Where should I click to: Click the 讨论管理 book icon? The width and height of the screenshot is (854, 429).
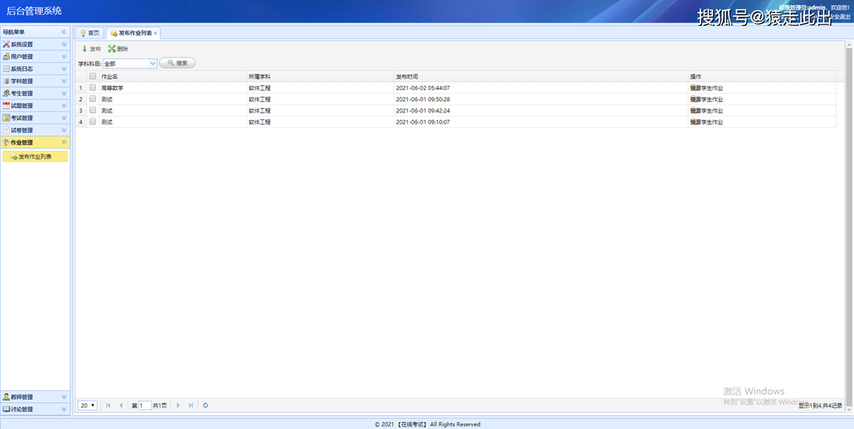(x=6, y=409)
